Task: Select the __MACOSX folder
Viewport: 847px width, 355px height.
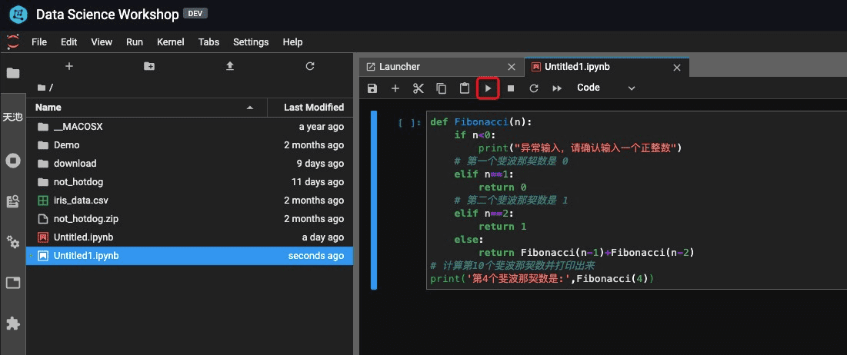Action: [189, 127]
